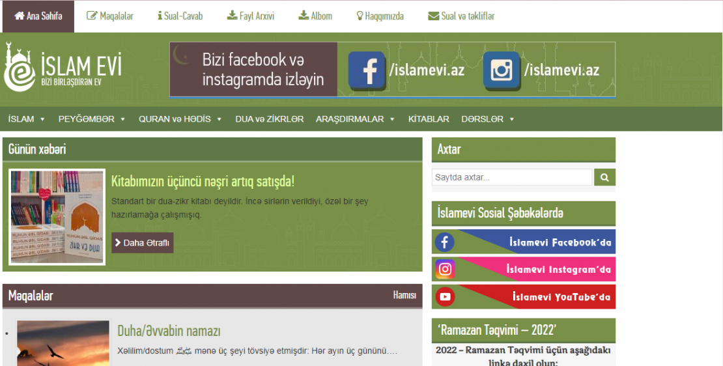This screenshot has width=723, height=366.
Task: Open İslamevi YouTube'da banner
Action: [x=523, y=297]
